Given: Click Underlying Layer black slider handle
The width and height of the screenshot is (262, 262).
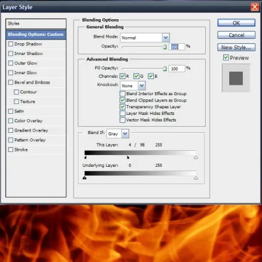Looking at the screenshot, I should tap(85, 178).
